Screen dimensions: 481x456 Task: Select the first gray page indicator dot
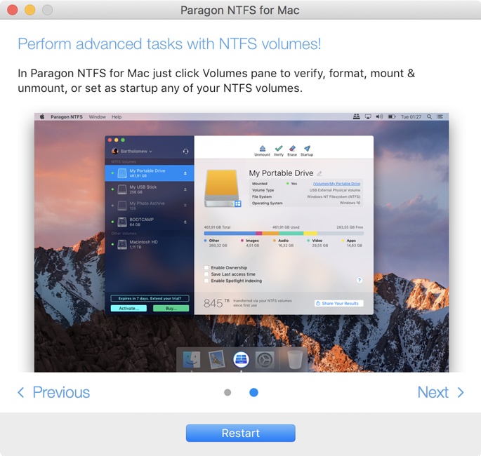(228, 393)
